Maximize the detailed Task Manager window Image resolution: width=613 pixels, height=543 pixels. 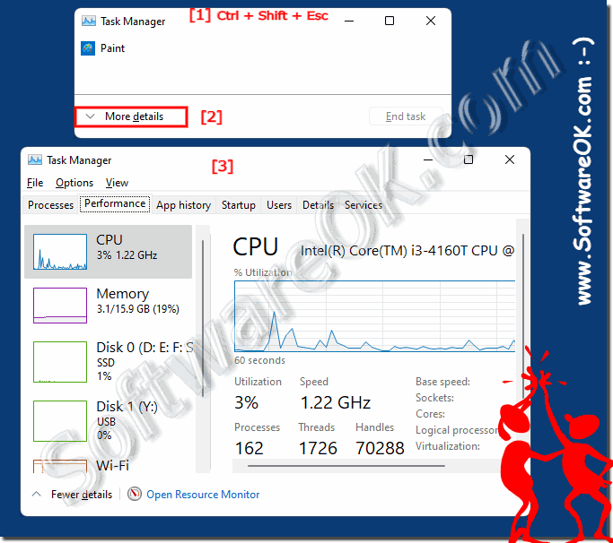(469, 159)
